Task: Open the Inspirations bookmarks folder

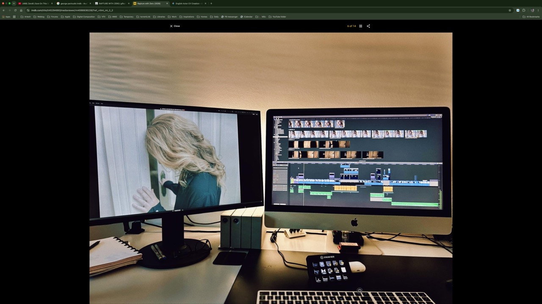Action: (187, 17)
